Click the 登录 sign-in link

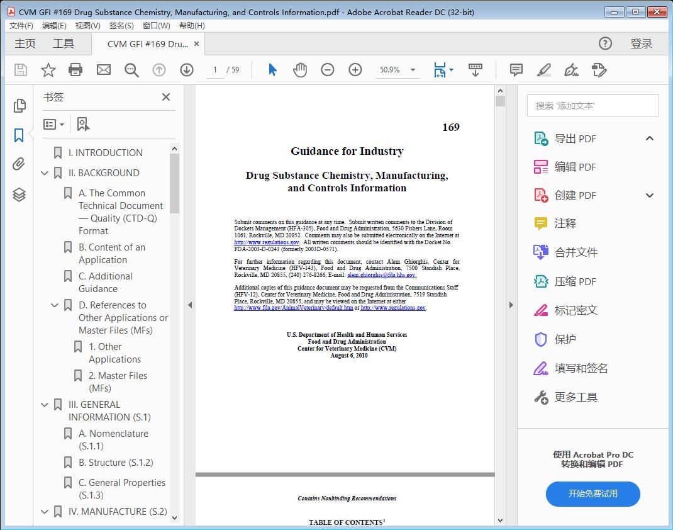coord(642,43)
